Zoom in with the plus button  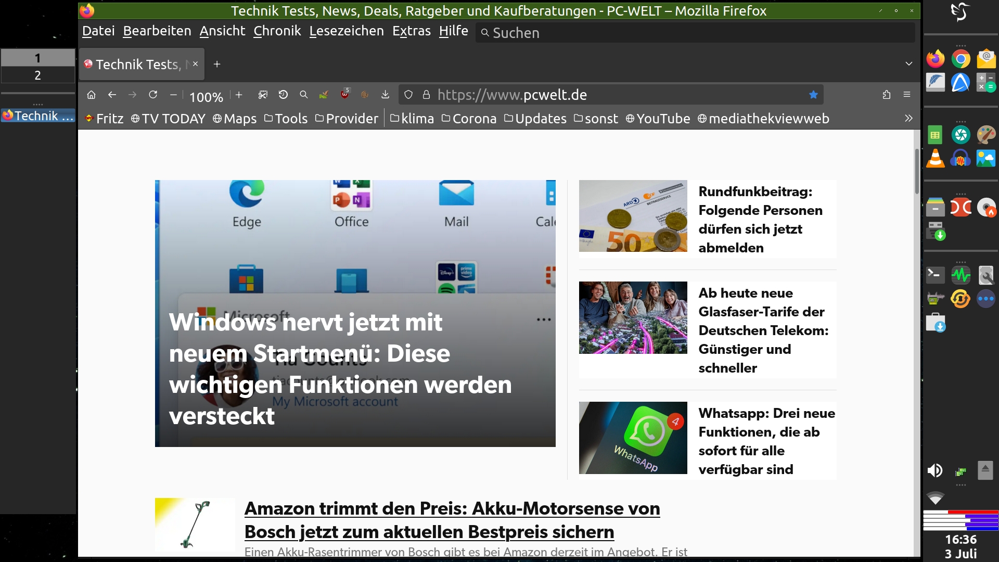point(239,95)
